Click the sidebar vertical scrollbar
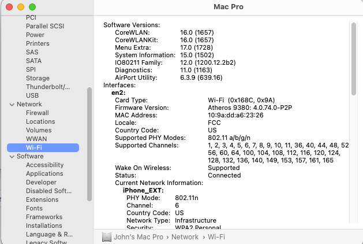The width and height of the screenshot is (363, 244). (89, 143)
